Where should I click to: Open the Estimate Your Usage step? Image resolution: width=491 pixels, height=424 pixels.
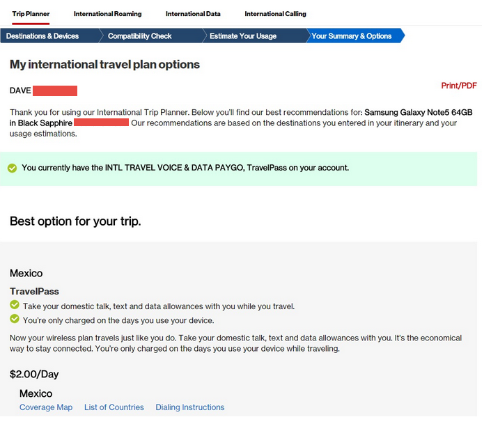[x=243, y=36]
